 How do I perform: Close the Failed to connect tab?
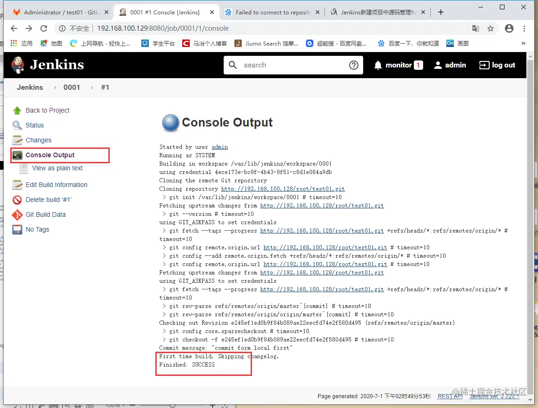tap(318, 13)
